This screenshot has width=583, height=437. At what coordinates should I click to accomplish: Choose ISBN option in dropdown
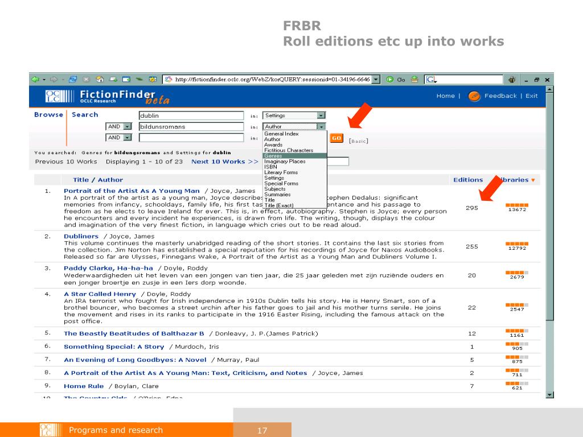point(270,167)
